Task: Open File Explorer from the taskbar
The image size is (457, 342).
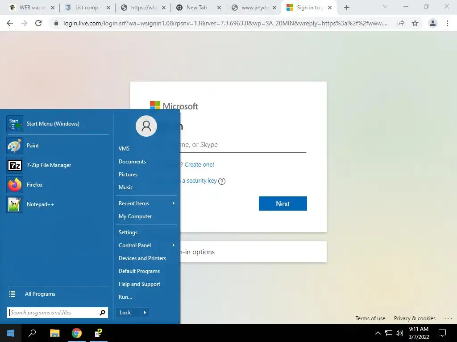Action: [54, 333]
